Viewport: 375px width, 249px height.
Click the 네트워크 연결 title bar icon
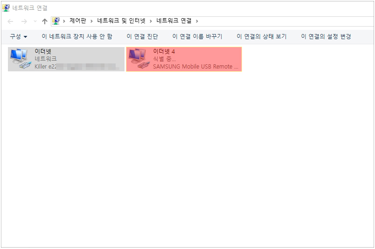(x=6, y=8)
